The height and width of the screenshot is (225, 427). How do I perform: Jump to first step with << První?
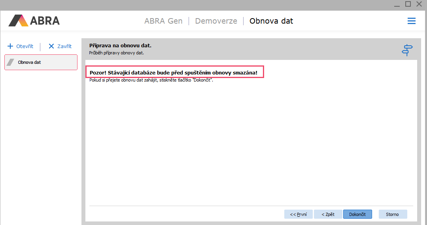(299, 214)
